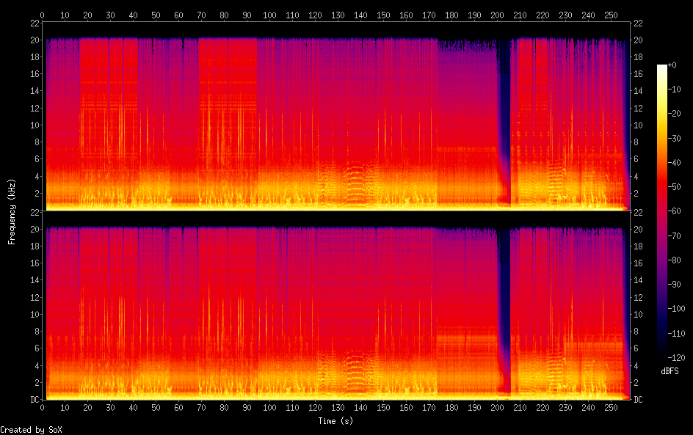Click the "150" tick on the bottom time axis
Viewport: 693px width, 435px height.
pos(383,406)
